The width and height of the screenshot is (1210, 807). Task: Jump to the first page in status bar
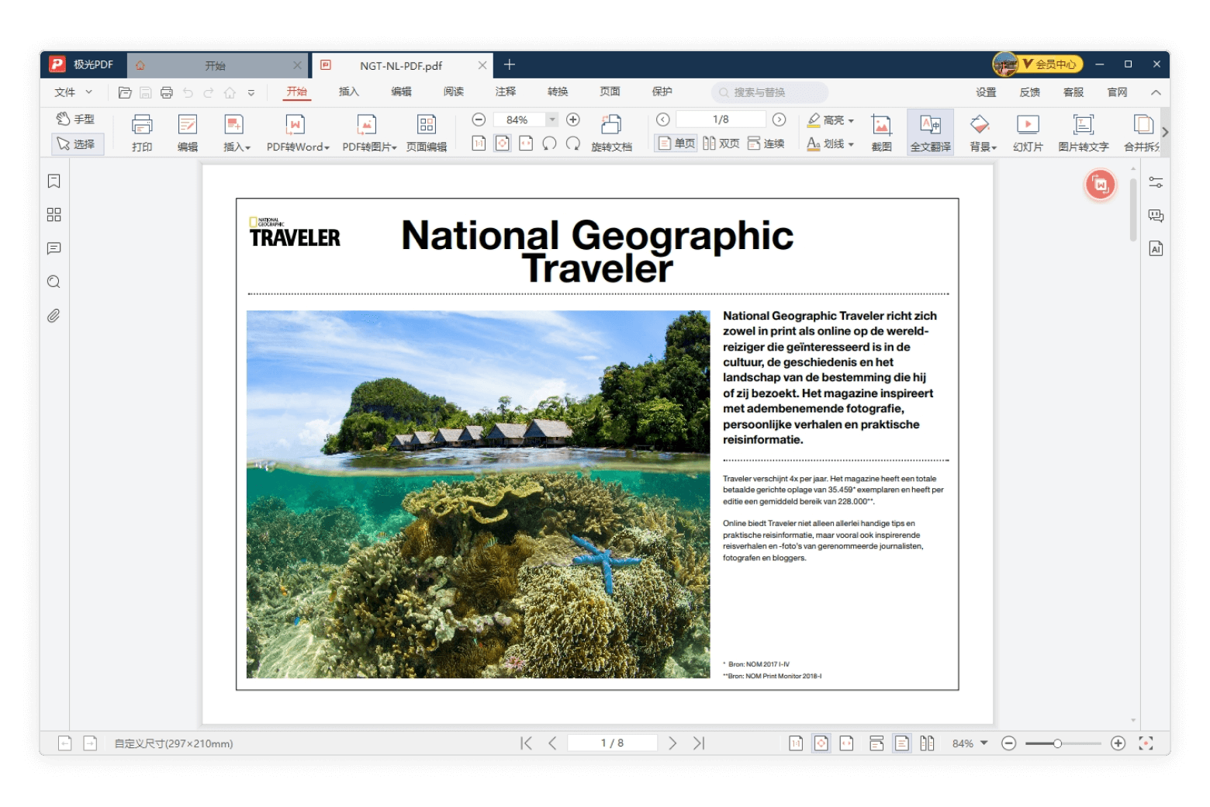point(526,743)
